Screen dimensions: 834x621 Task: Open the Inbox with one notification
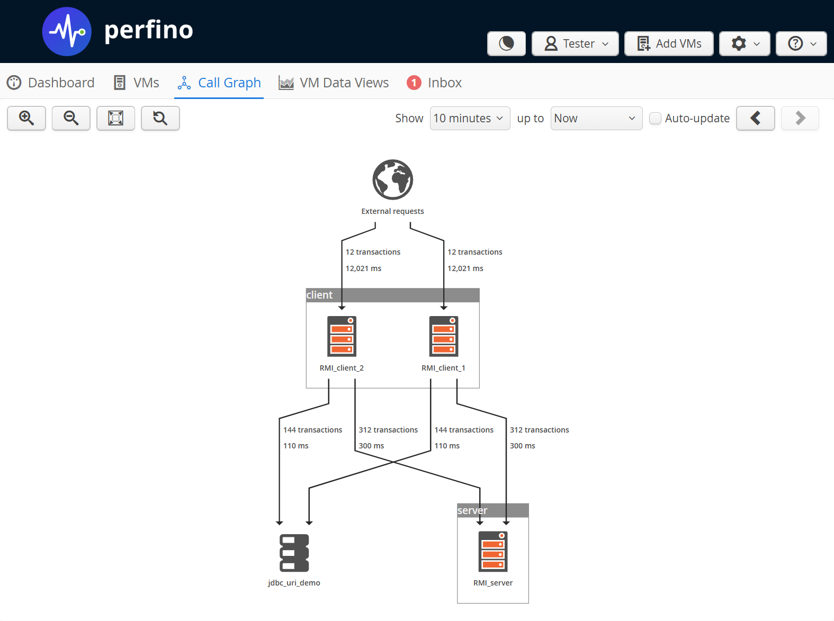pos(434,83)
